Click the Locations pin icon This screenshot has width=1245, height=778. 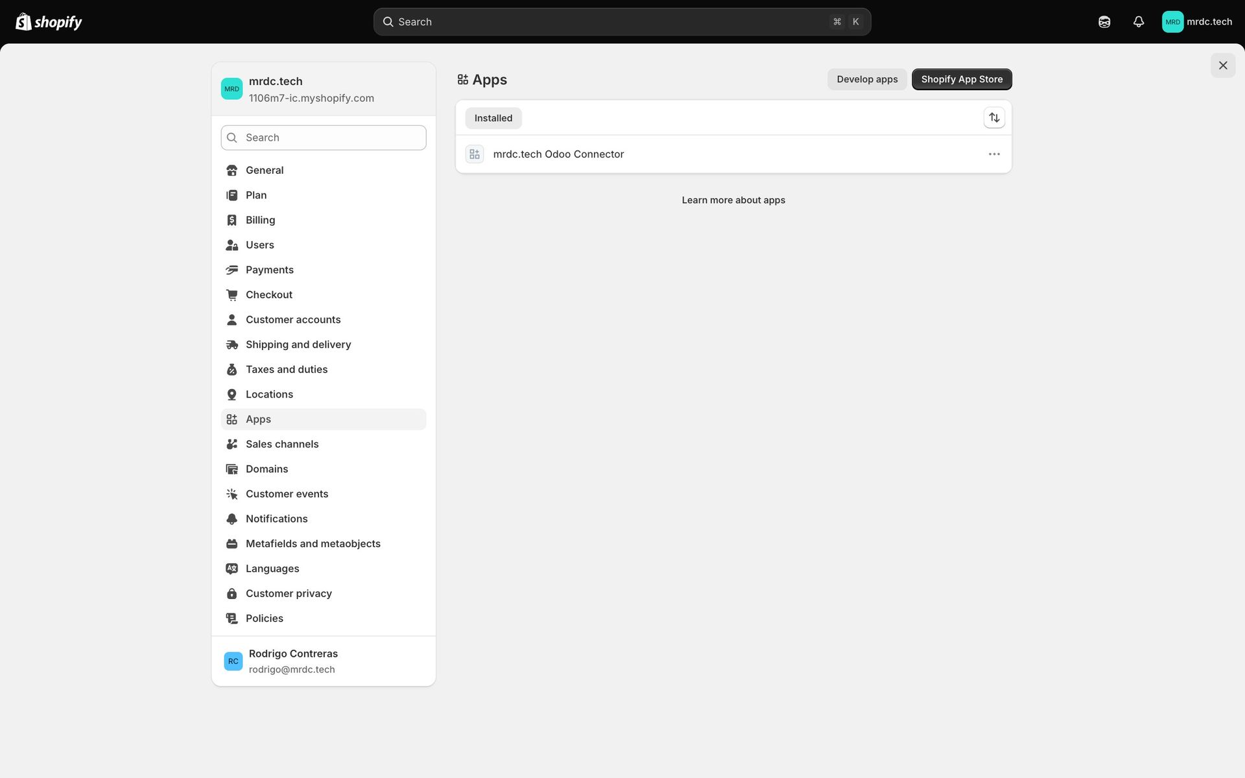click(x=231, y=394)
